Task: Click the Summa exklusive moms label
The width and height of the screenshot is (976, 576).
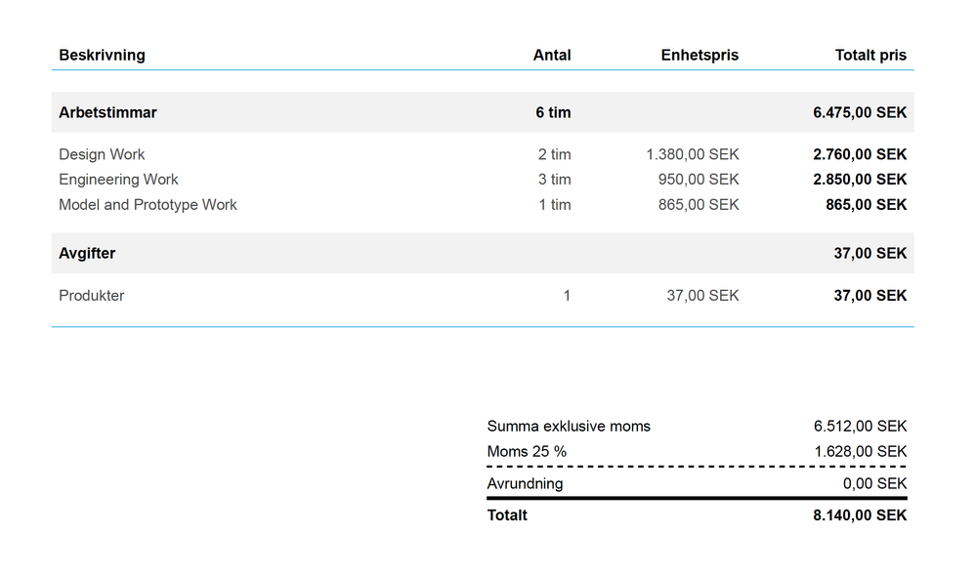Action: pyautogui.click(x=569, y=426)
